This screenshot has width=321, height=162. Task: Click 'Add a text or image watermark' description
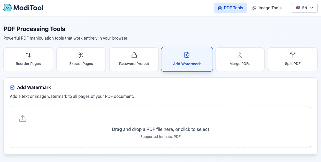click(72, 96)
